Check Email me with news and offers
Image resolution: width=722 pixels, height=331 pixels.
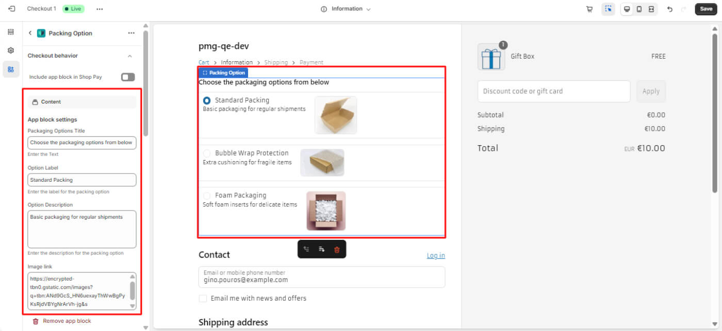203,299
